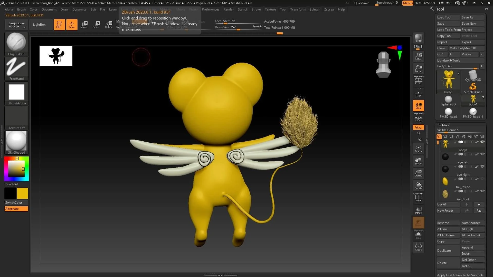Image resolution: width=493 pixels, height=277 pixels.
Task: Toggle the Persp perspective button
Action: (418, 81)
